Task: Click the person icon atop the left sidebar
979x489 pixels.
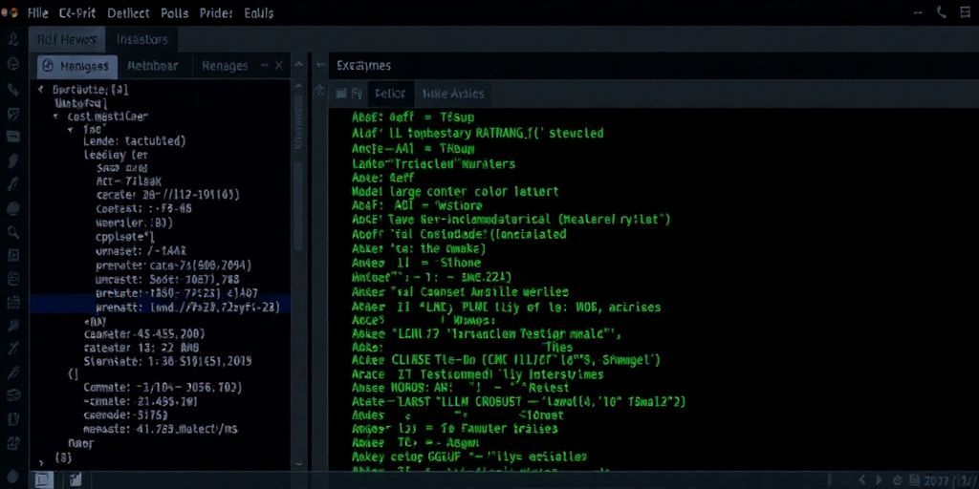Action: point(13,40)
